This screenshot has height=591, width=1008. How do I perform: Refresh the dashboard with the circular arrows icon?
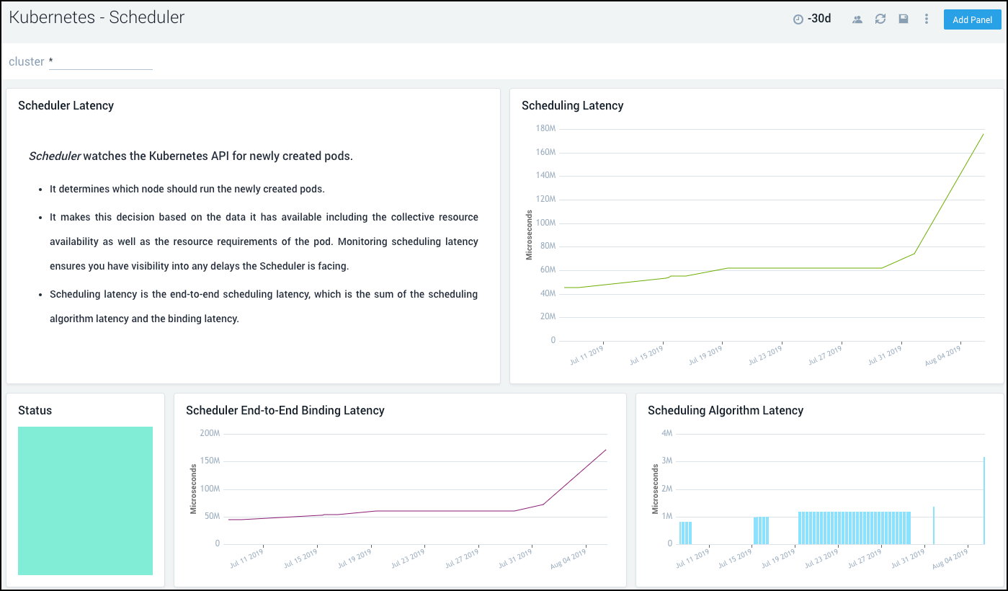880,19
